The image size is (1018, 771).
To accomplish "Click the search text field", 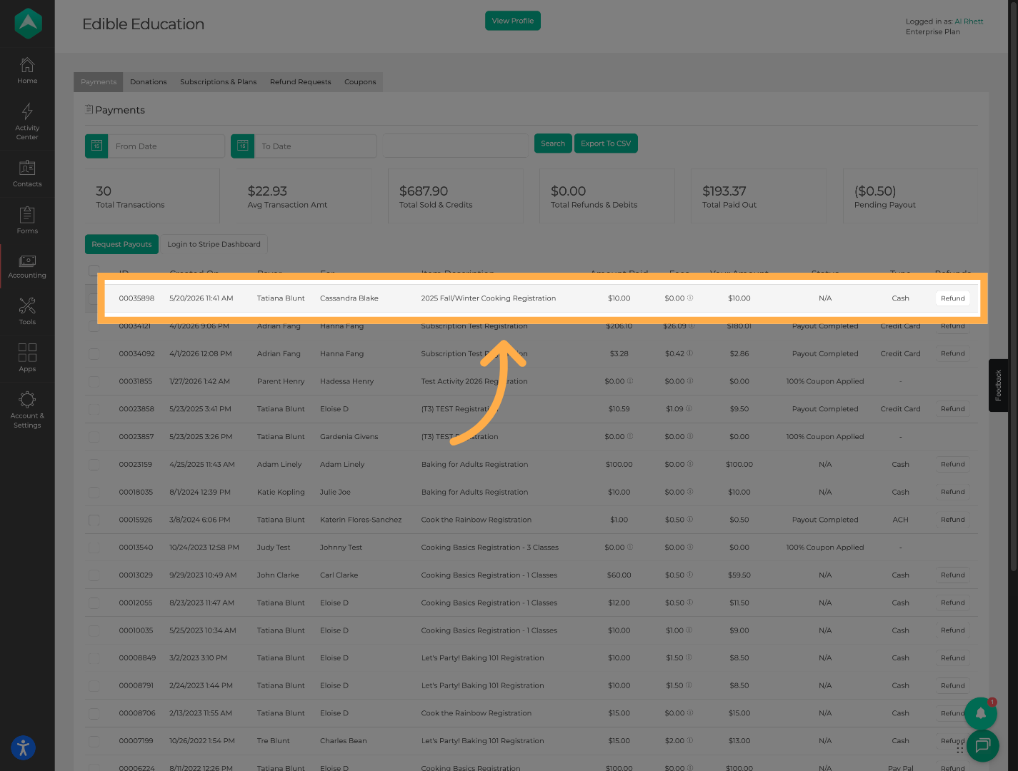I will (x=456, y=145).
